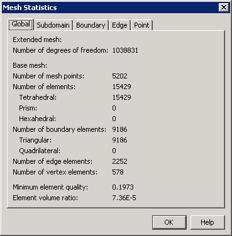232x236 pixels.
Task: Click the element volume ratio 7.36E-5
Action: point(124,198)
